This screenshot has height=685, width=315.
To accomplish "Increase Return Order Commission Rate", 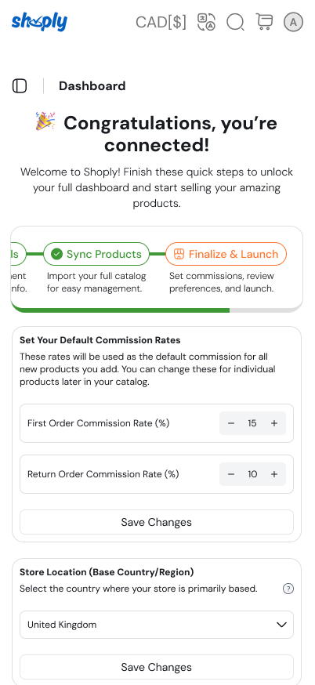I will click(274, 474).
